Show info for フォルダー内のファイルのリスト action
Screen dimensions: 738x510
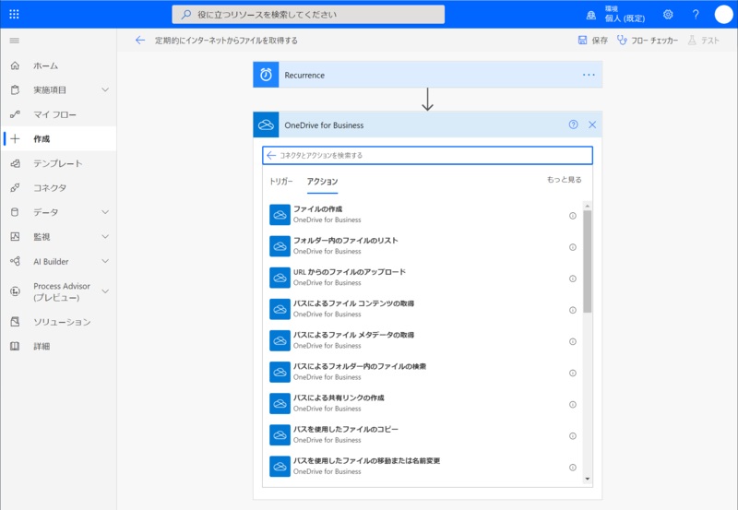[573, 247]
